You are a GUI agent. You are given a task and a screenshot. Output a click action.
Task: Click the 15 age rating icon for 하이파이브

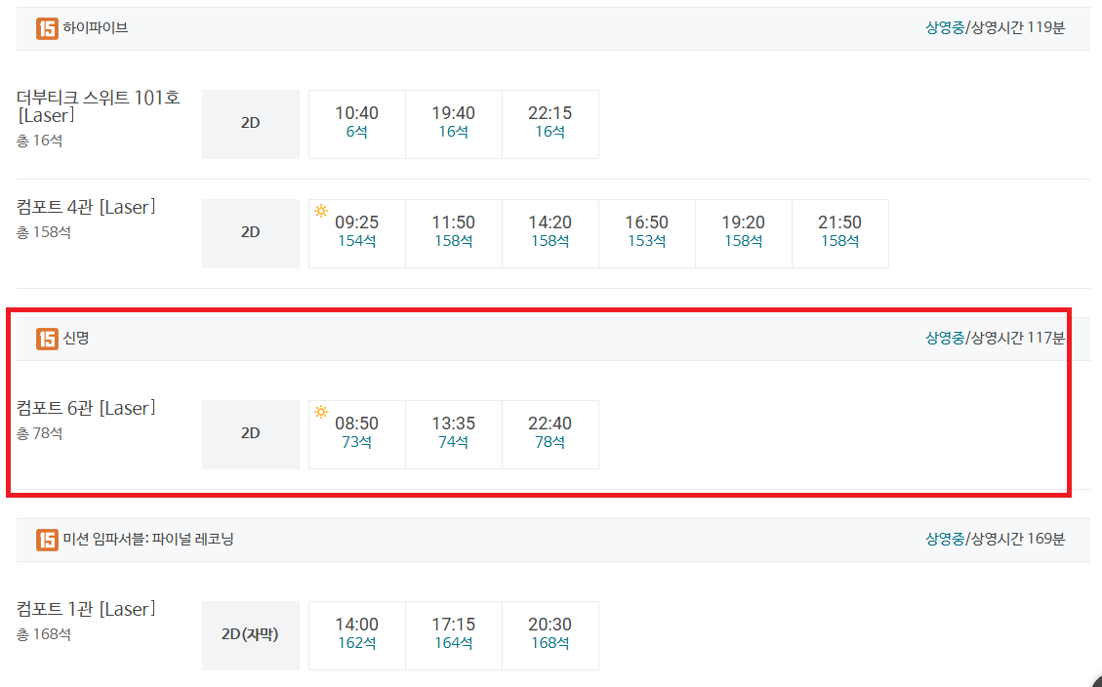tap(47, 28)
